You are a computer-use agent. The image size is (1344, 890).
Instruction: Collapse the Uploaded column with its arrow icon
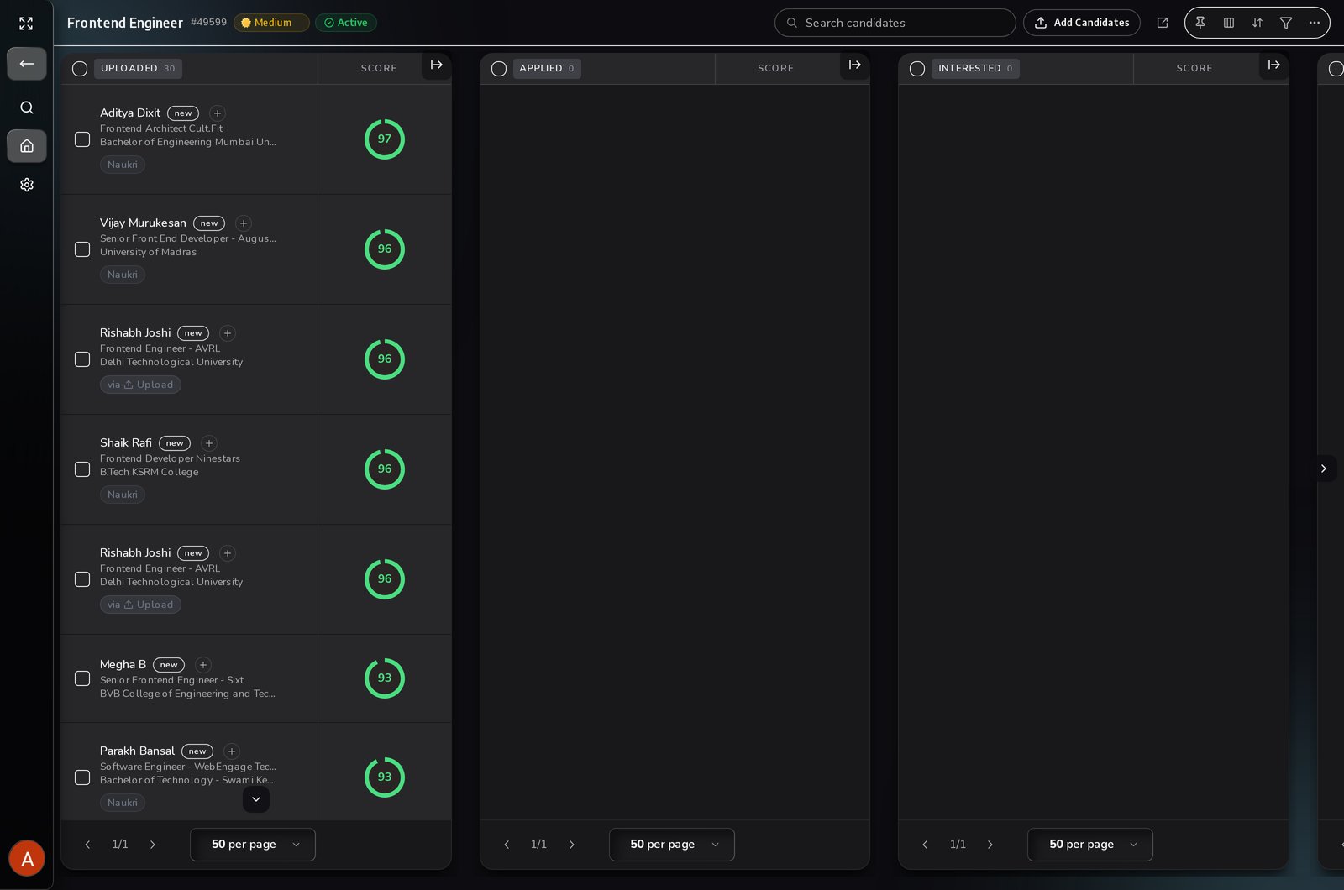click(x=437, y=65)
